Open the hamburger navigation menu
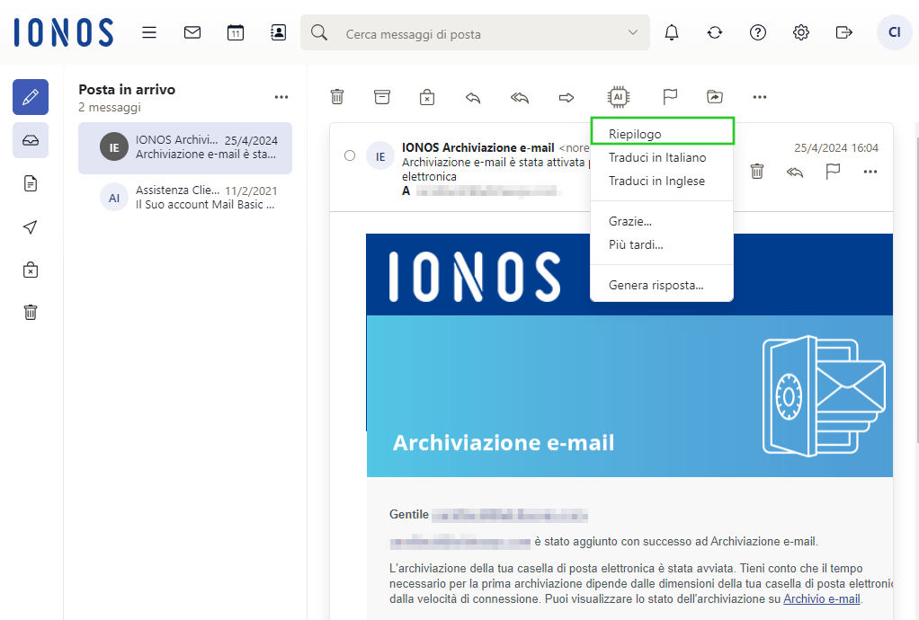 (x=149, y=32)
